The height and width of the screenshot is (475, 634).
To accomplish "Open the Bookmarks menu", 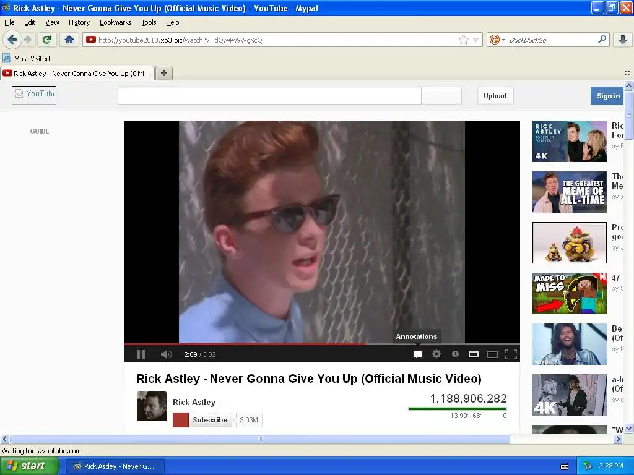I will click(x=116, y=22).
